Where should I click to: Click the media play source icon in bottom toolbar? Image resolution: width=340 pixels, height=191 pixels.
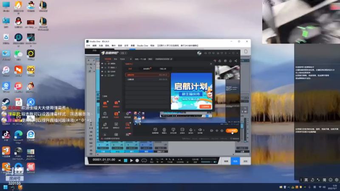(182, 130)
